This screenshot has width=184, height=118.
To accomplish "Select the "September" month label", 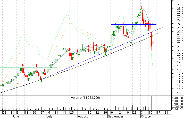I will coord(116,116).
